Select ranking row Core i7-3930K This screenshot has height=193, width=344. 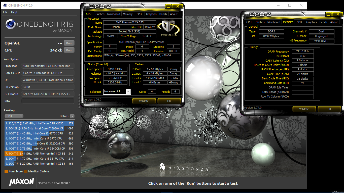39,128
